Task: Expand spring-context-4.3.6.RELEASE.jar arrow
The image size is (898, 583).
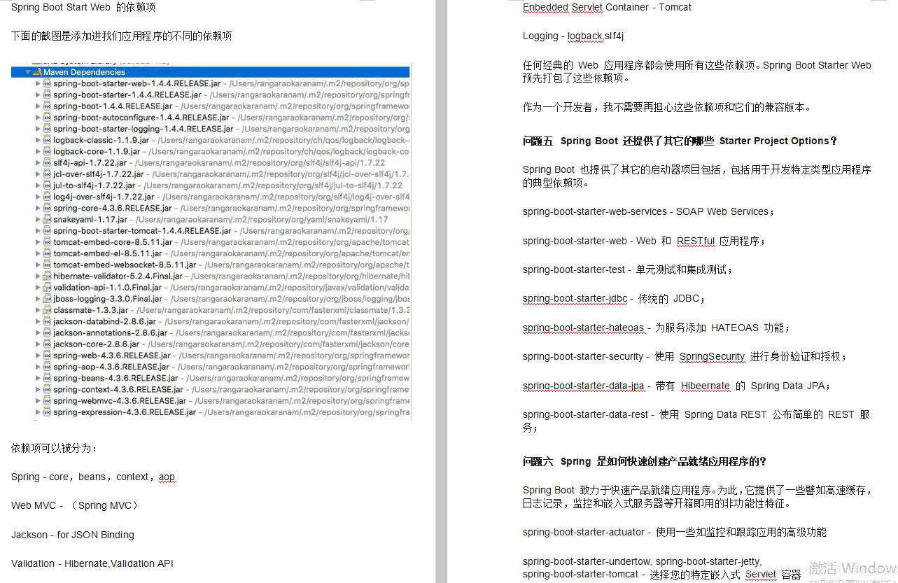Action: point(38,389)
